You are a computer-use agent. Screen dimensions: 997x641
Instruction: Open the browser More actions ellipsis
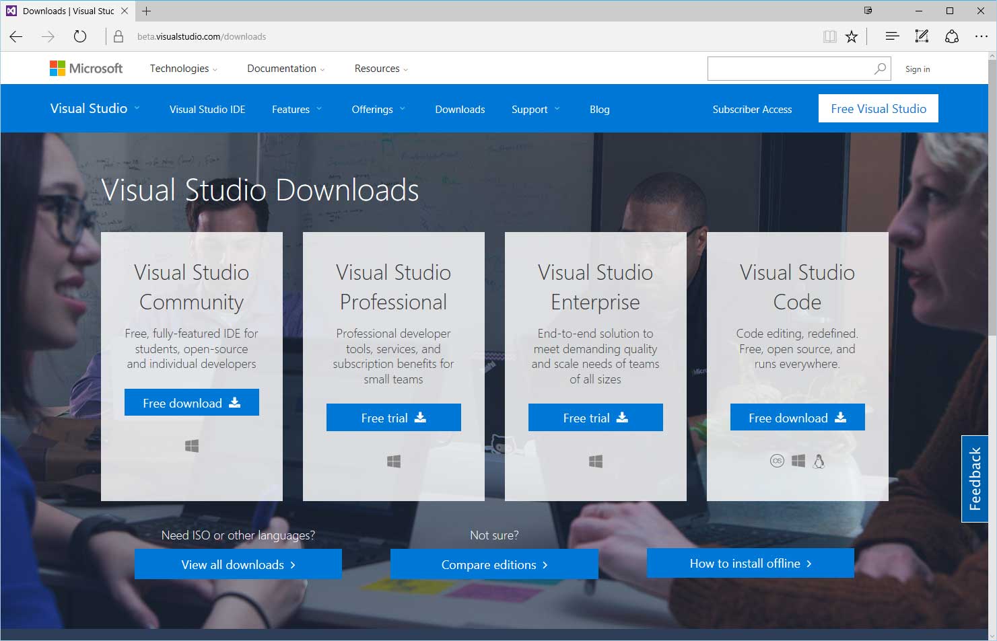pos(981,36)
